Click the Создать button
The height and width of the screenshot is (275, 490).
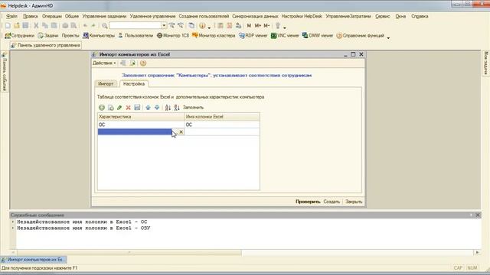(332, 202)
